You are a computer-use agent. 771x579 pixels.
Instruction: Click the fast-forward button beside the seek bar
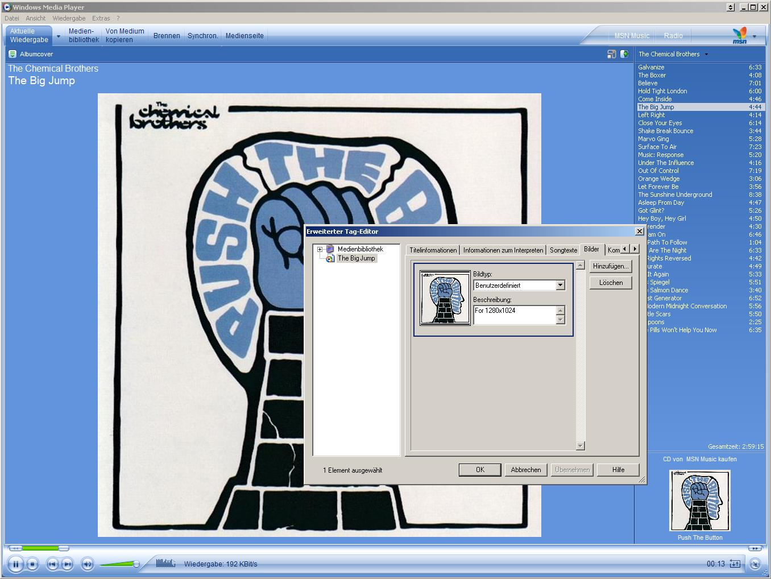coord(755,548)
